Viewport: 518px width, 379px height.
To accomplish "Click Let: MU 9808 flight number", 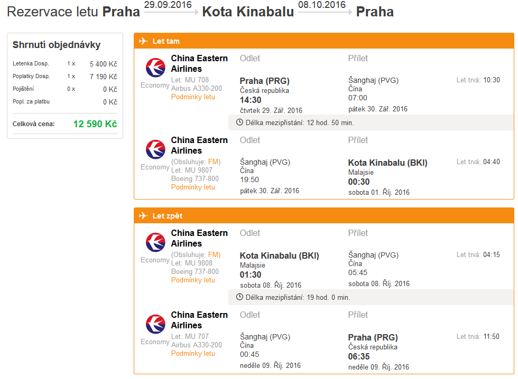I will pyautogui.click(x=191, y=263).
